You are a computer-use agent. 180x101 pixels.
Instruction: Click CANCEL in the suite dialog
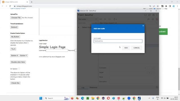click(136, 48)
